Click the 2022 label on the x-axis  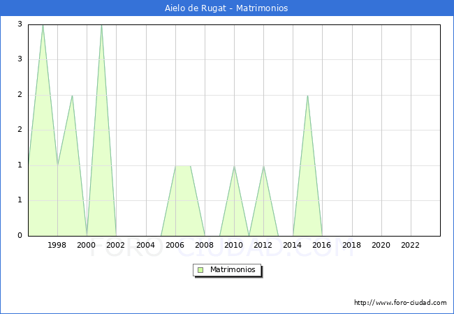pyautogui.click(x=411, y=245)
